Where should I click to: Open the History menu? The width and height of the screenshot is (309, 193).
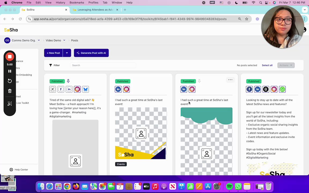[60, 3]
